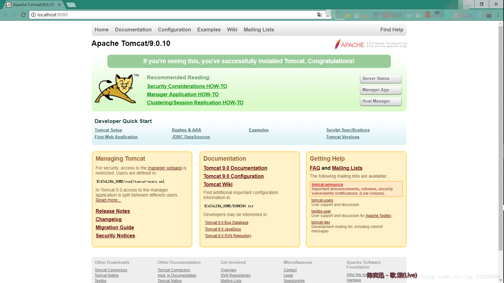Open the Home nav item
The width and height of the screenshot is (504, 283).
point(101,30)
